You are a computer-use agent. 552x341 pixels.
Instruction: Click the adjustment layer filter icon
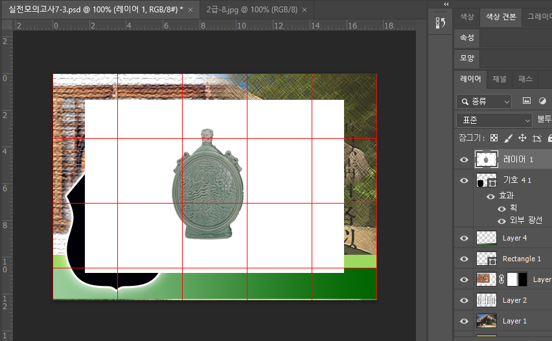pos(542,101)
